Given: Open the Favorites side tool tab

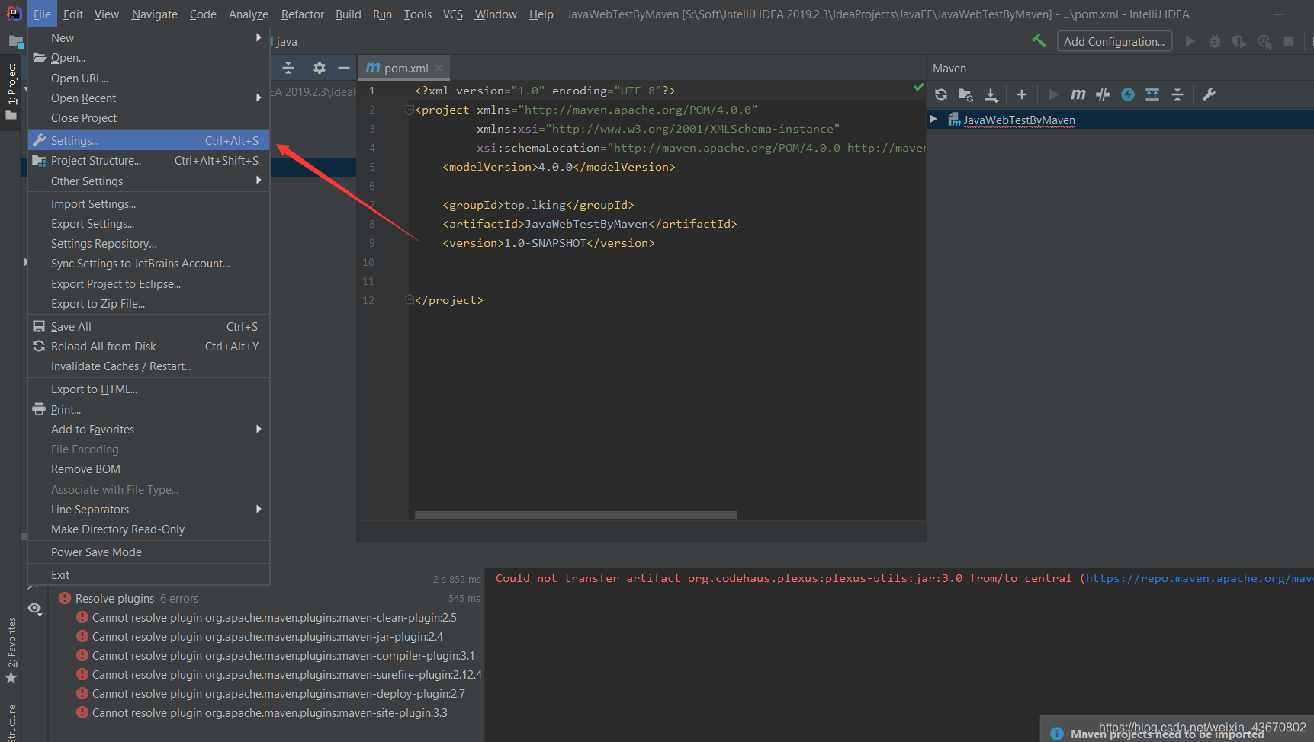Looking at the screenshot, I should tap(11, 650).
